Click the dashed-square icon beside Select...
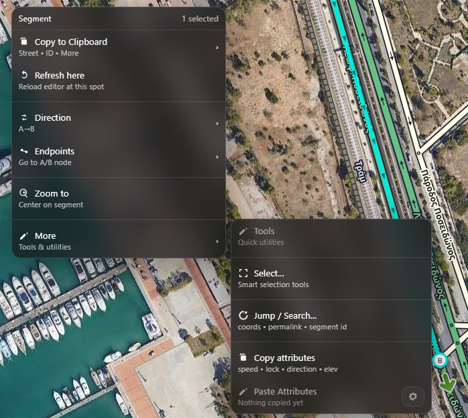The image size is (468, 418). [x=243, y=273]
